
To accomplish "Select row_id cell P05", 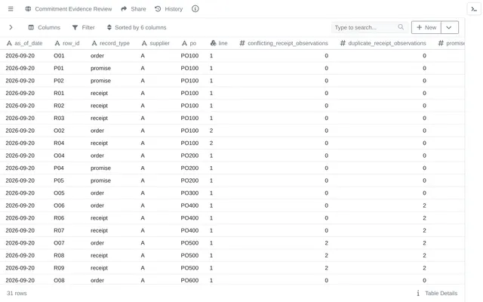I will (59, 180).
